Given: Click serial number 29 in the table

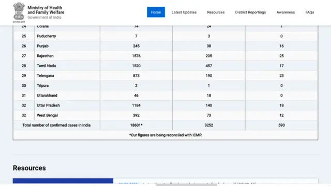Looking at the screenshot, I should pyautogui.click(x=24, y=76).
